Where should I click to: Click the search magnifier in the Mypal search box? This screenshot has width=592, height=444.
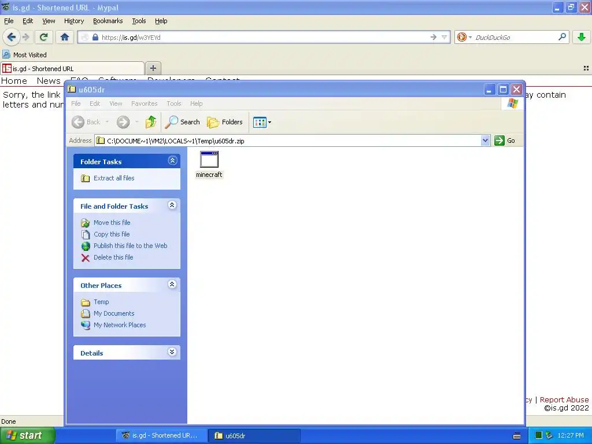coord(562,37)
